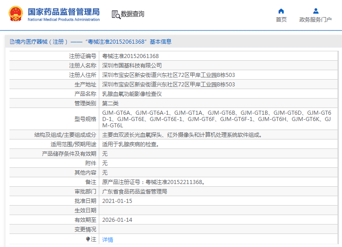Open the data query magnifier icon
Image resolution: width=342 pixels, height=247 pixels.
tap(116, 14)
